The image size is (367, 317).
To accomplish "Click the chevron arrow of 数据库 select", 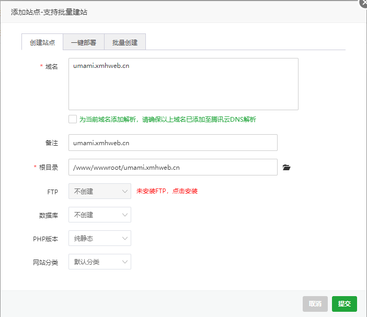I will 125,215.
